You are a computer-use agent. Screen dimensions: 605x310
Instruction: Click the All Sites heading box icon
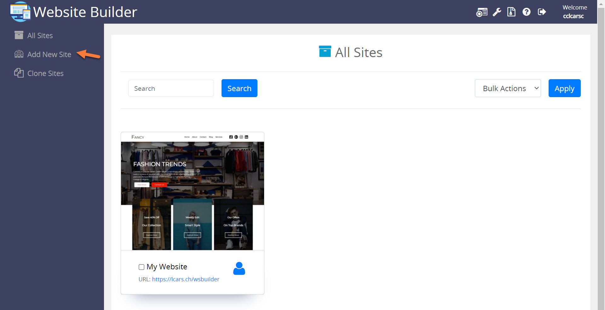(x=325, y=52)
